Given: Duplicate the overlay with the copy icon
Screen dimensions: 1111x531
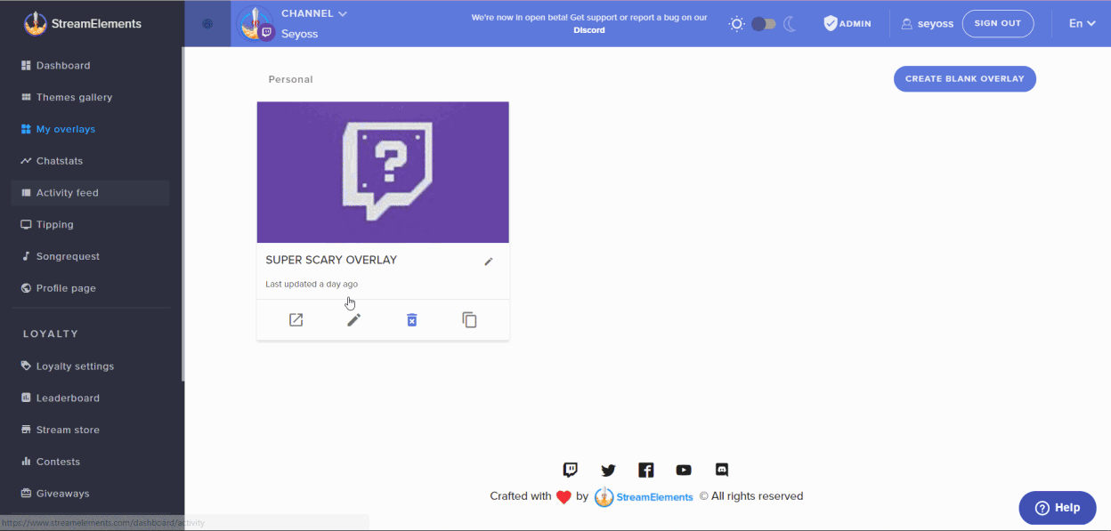Looking at the screenshot, I should point(469,318).
